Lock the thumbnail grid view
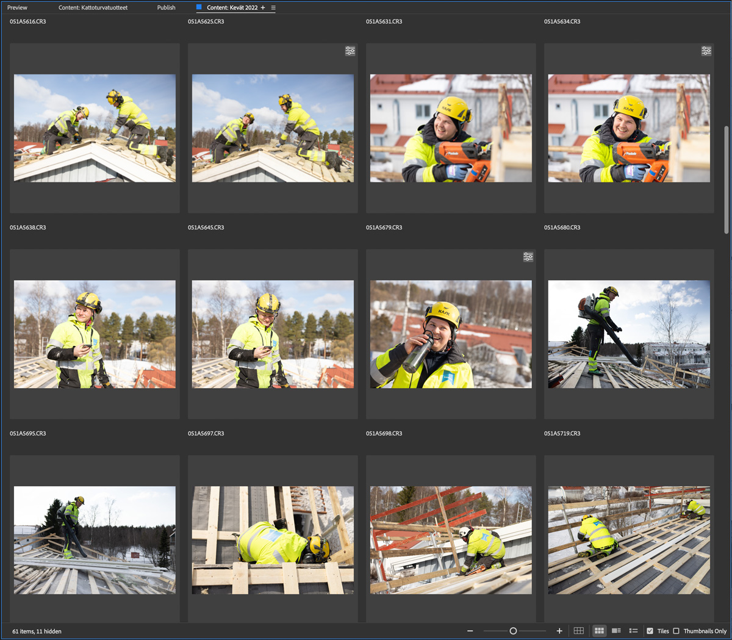The width and height of the screenshot is (732, 640). pyautogui.click(x=579, y=631)
